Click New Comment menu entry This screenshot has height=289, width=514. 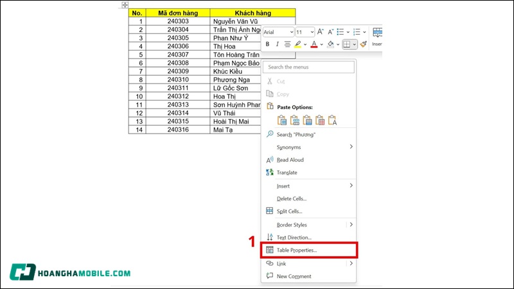(x=294, y=276)
